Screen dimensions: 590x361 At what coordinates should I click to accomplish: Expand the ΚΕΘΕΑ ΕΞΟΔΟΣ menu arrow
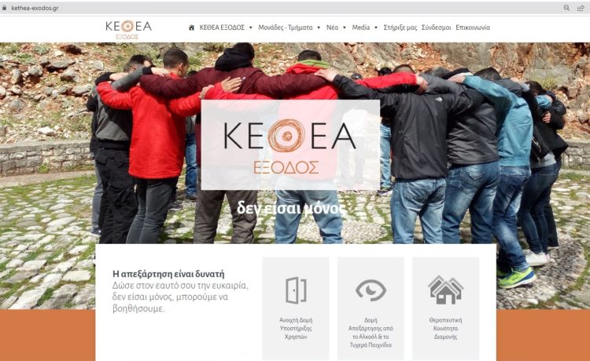pos(251,27)
